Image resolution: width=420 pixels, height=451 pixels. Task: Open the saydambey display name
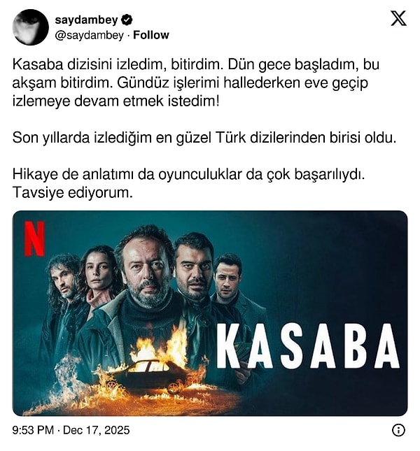click(86, 20)
